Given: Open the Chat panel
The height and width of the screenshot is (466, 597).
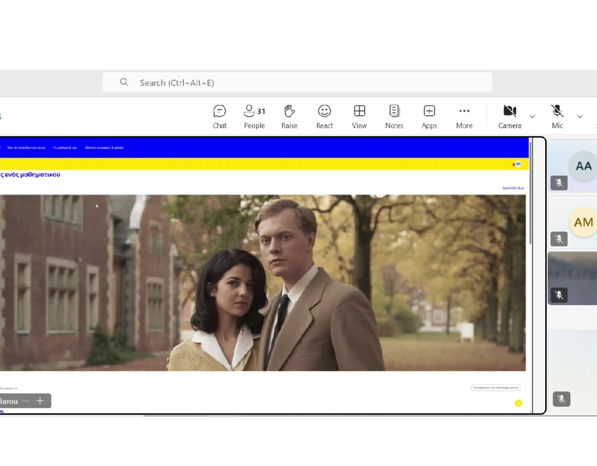Looking at the screenshot, I should click(x=219, y=117).
